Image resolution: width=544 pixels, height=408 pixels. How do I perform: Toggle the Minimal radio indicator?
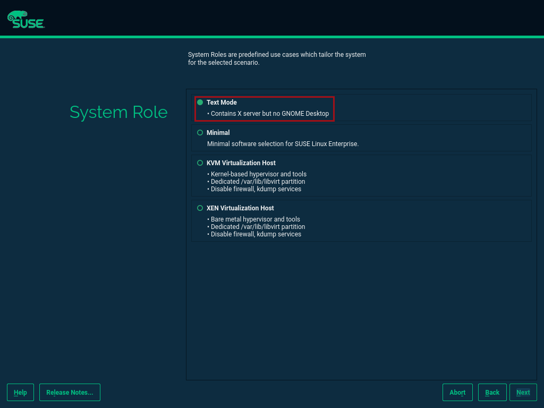click(200, 132)
